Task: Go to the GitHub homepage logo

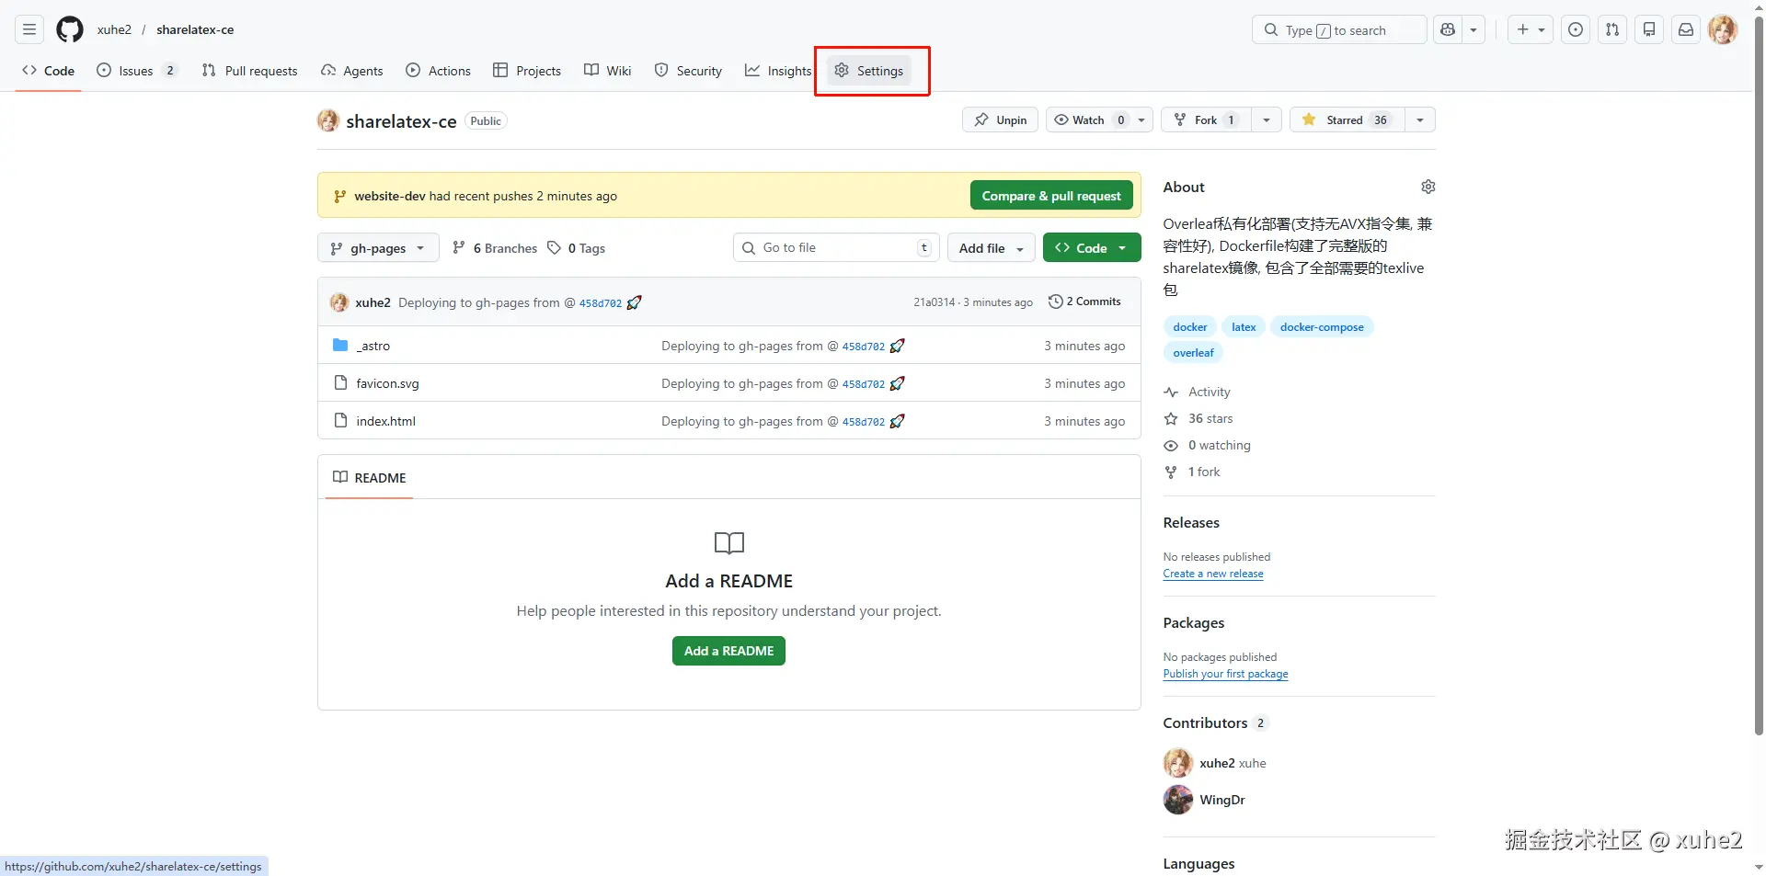Action: tap(70, 29)
